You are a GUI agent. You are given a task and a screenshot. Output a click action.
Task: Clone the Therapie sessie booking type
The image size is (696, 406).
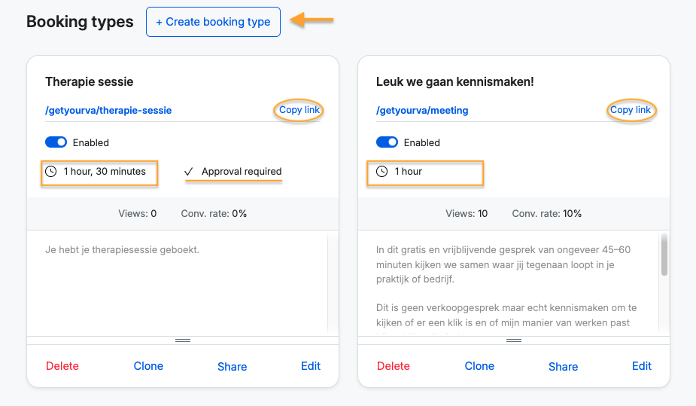[148, 366]
